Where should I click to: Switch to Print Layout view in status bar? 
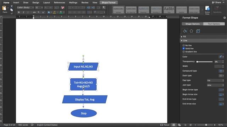click(173, 125)
